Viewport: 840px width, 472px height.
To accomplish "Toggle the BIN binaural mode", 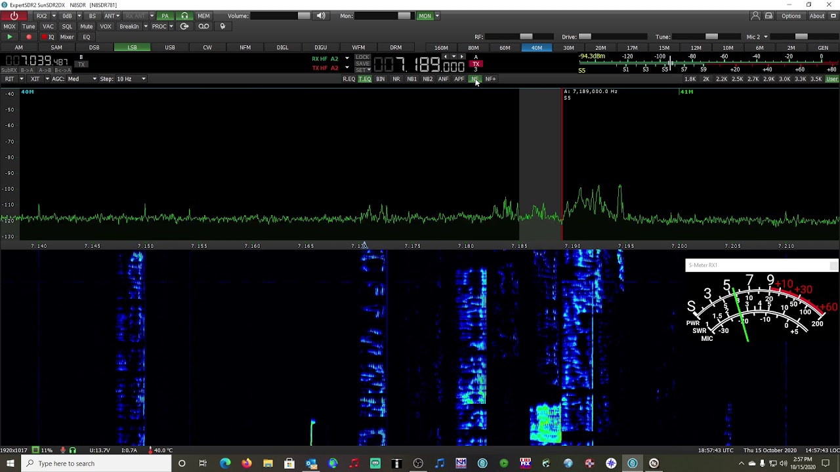I will point(381,79).
